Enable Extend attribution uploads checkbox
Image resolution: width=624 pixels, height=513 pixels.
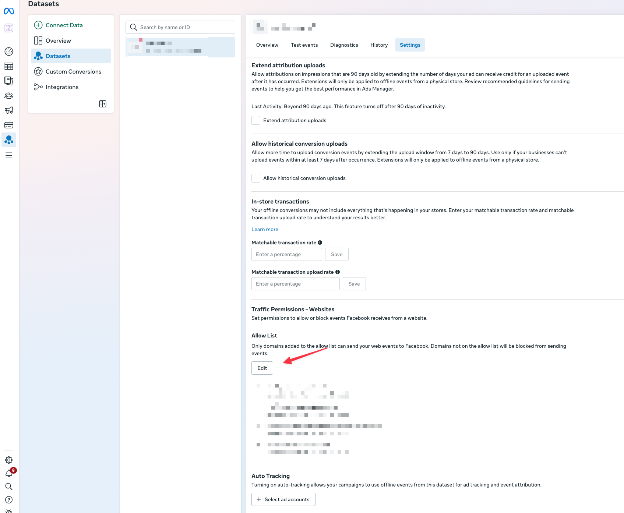pyautogui.click(x=256, y=120)
